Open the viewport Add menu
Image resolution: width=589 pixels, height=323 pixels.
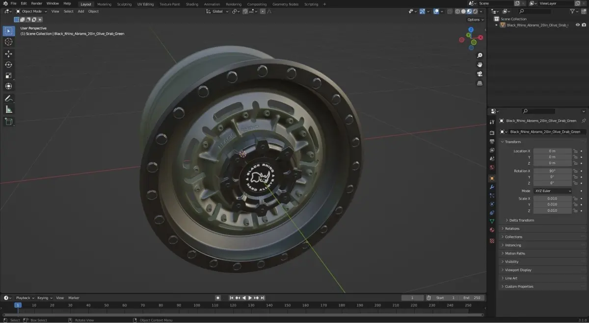[80, 11]
